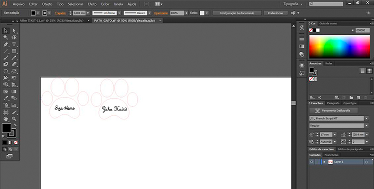This screenshot has width=374, height=189.
Task: Switch to Parágrafo panel tab
Action: (333, 103)
